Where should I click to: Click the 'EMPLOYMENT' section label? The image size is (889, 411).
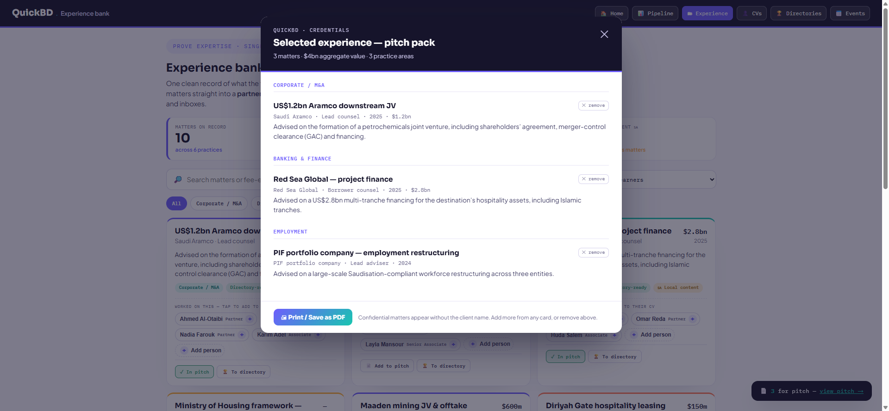pos(290,232)
